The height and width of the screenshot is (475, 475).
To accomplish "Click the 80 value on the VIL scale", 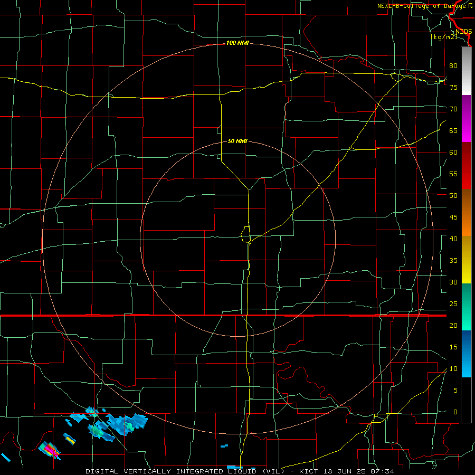I will (x=453, y=66).
